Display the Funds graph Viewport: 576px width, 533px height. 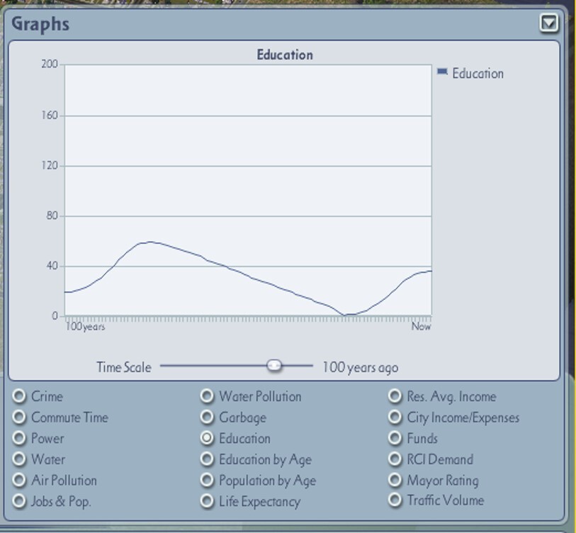(x=395, y=438)
